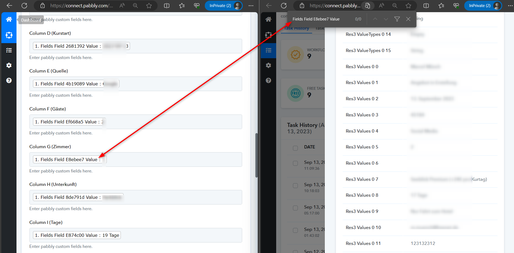The height and width of the screenshot is (253, 514).
Task: Open Workflows puzzle icon in left window sidebar
Action: coord(9,35)
